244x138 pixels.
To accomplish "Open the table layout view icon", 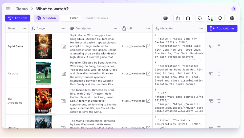I will pos(166,18).
